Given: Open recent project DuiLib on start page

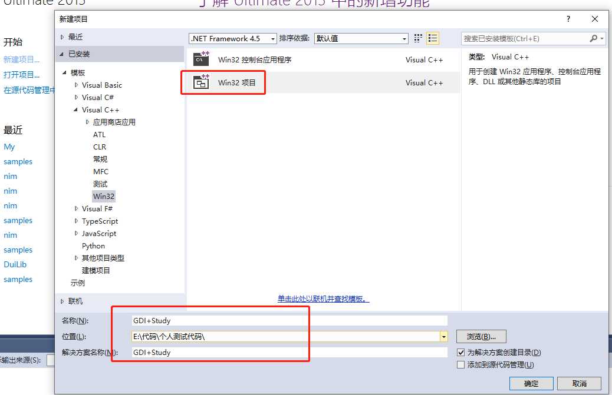Looking at the screenshot, I should [x=15, y=264].
